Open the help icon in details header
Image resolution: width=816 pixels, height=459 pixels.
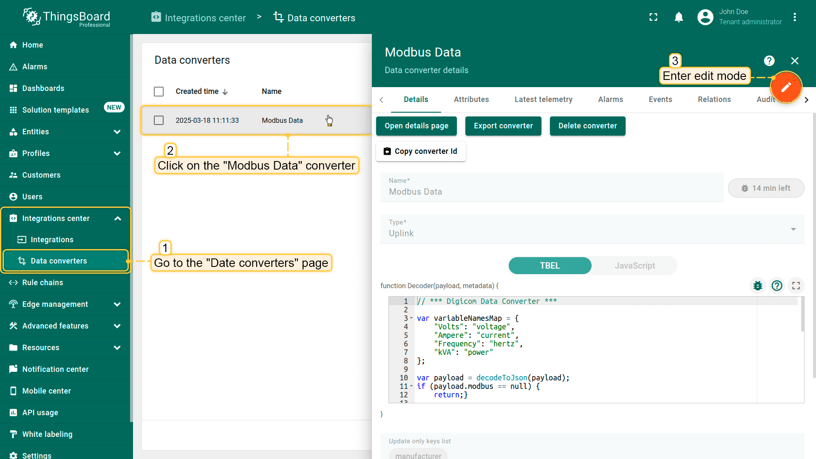769,61
